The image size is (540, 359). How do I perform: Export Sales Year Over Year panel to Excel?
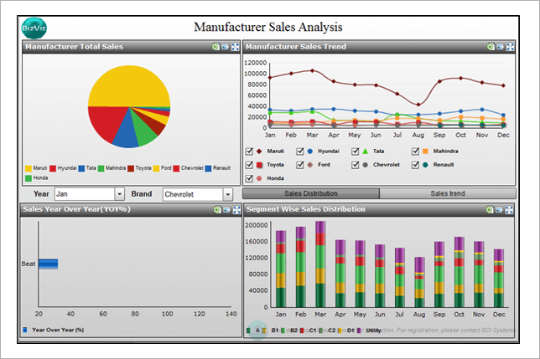pyautogui.click(x=217, y=209)
